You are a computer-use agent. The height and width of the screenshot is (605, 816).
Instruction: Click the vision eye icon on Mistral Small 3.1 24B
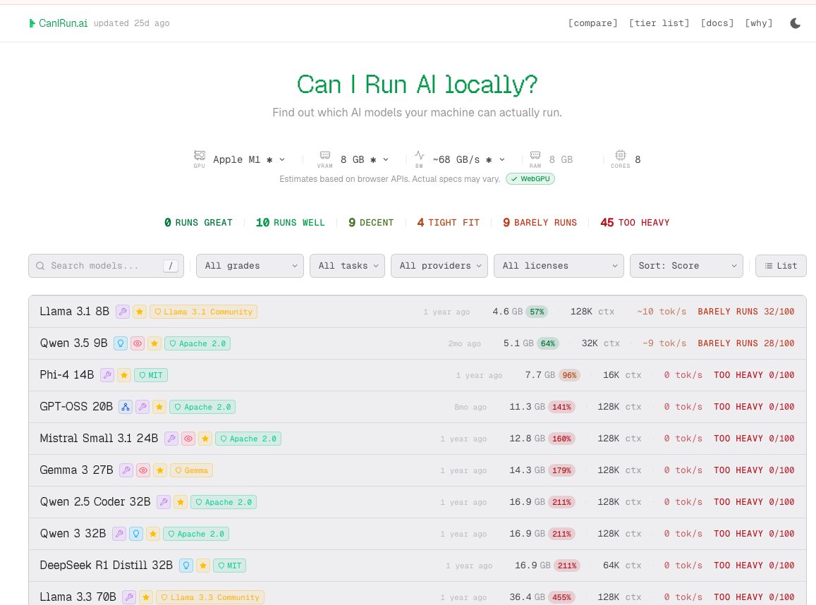(x=188, y=439)
